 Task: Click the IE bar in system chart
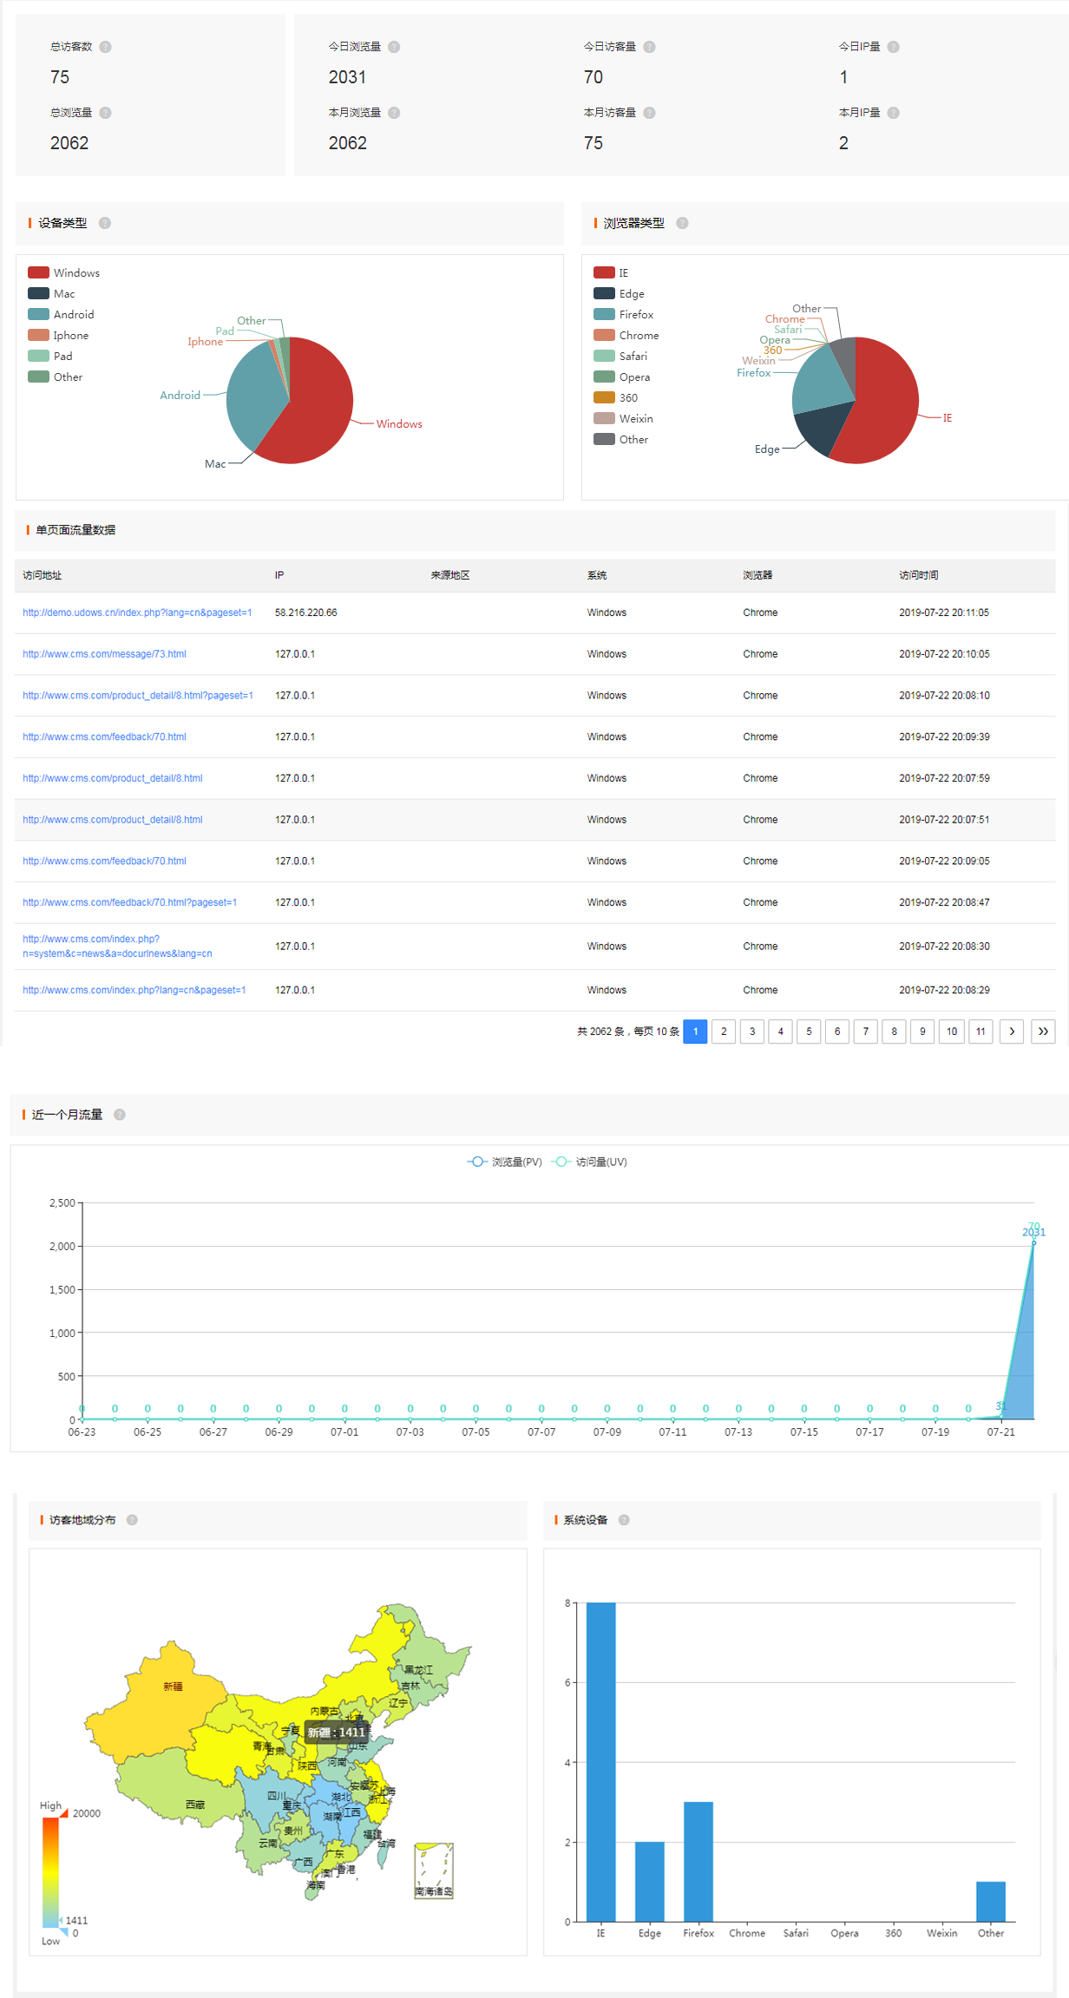point(600,1762)
